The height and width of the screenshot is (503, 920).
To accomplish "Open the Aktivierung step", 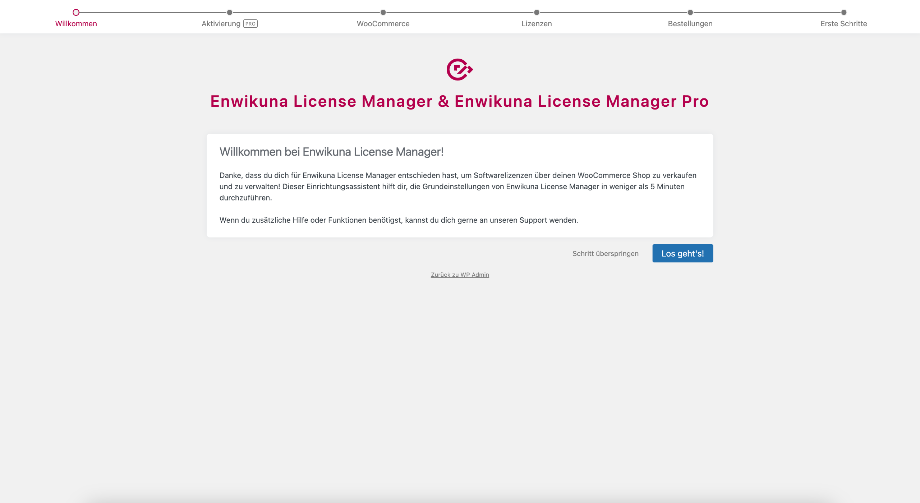I will (x=221, y=24).
